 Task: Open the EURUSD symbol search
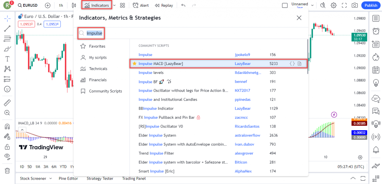pyautogui.click(x=28, y=5)
